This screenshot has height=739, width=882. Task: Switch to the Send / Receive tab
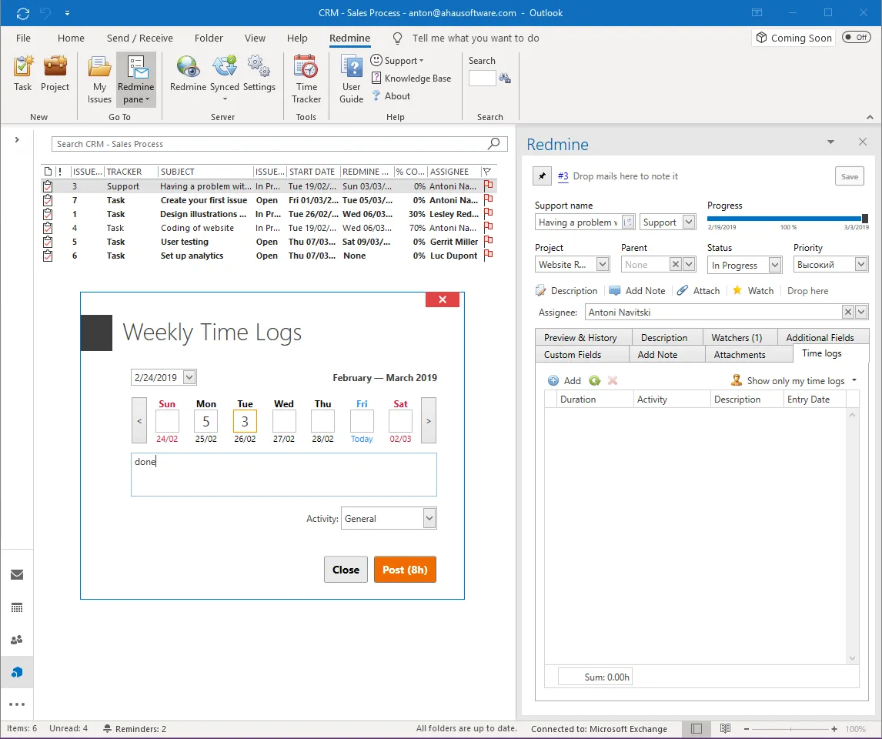coord(139,38)
